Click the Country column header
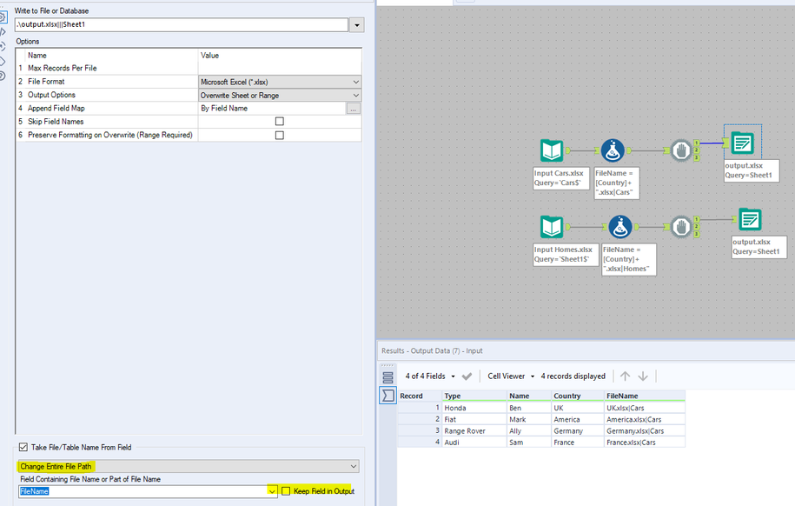Image resolution: width=795 pixels, height=506 pixels. [x=578, y=396]
